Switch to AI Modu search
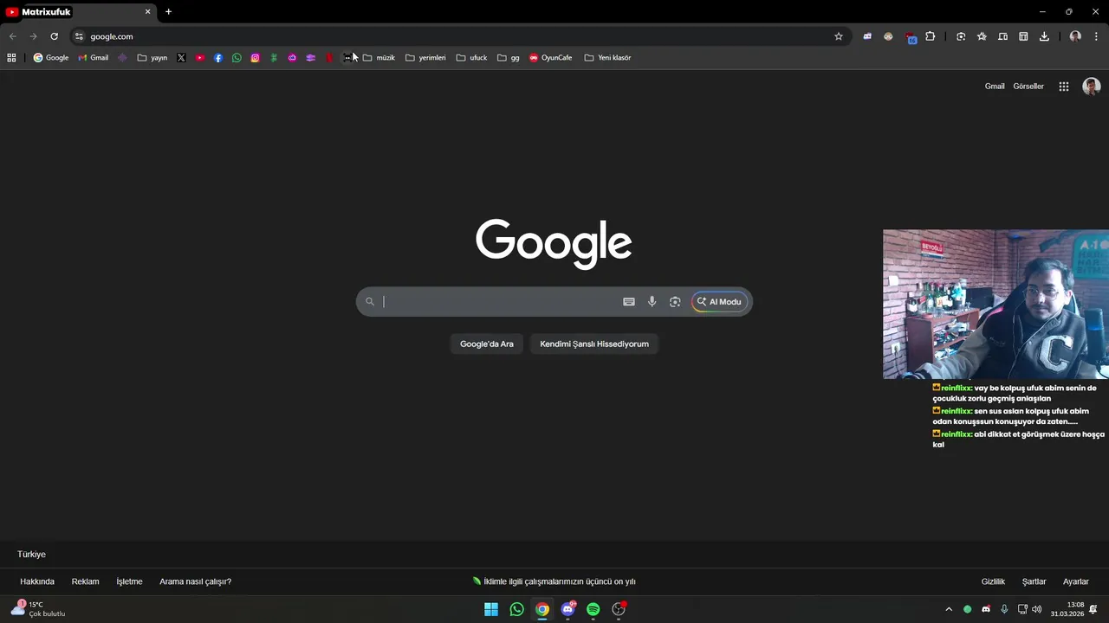Viewport: 1109px width, 623px height. (x=719, y=302)
